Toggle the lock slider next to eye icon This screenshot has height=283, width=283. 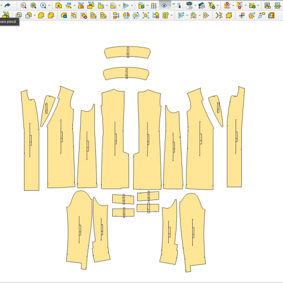point(176,6)
